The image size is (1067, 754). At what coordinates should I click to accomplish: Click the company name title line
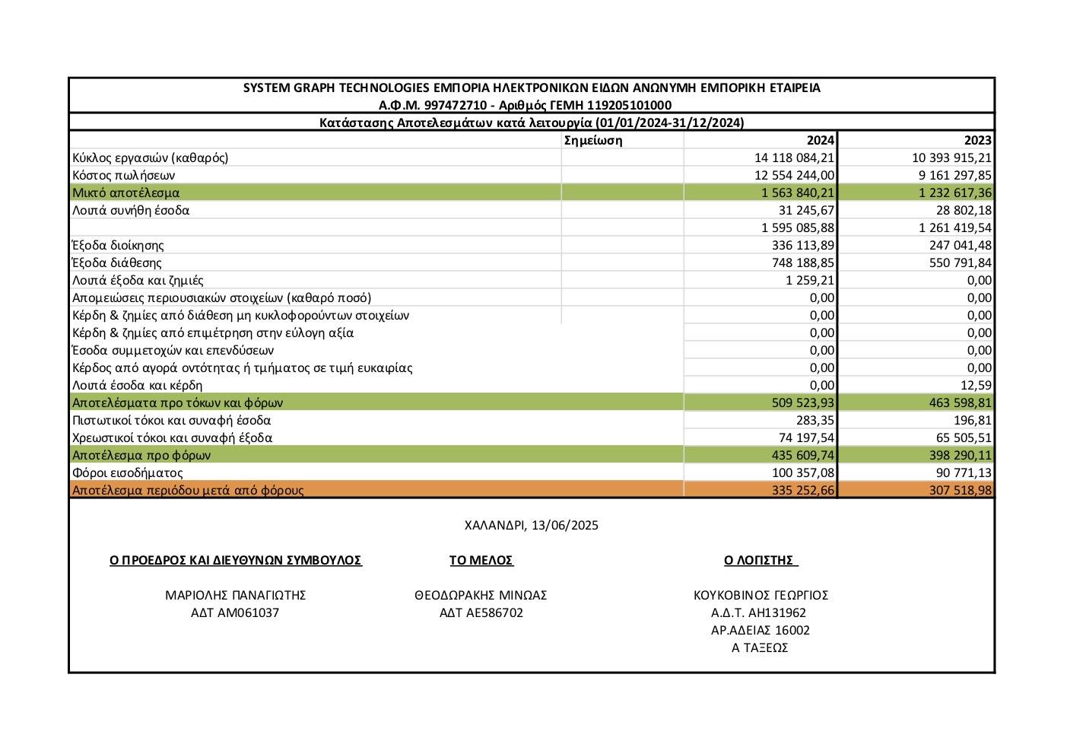[532, 87]
